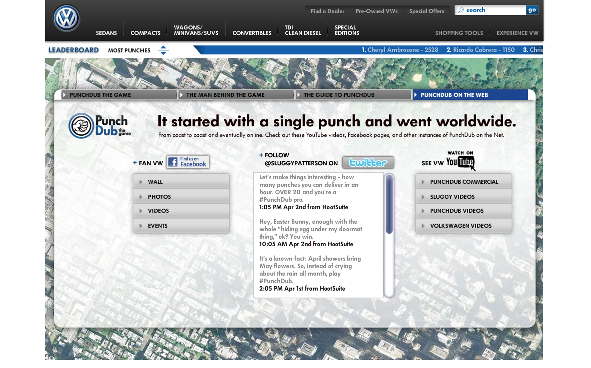Click the @SLUGGYPATTERSON ON text

tap(301, 163)
